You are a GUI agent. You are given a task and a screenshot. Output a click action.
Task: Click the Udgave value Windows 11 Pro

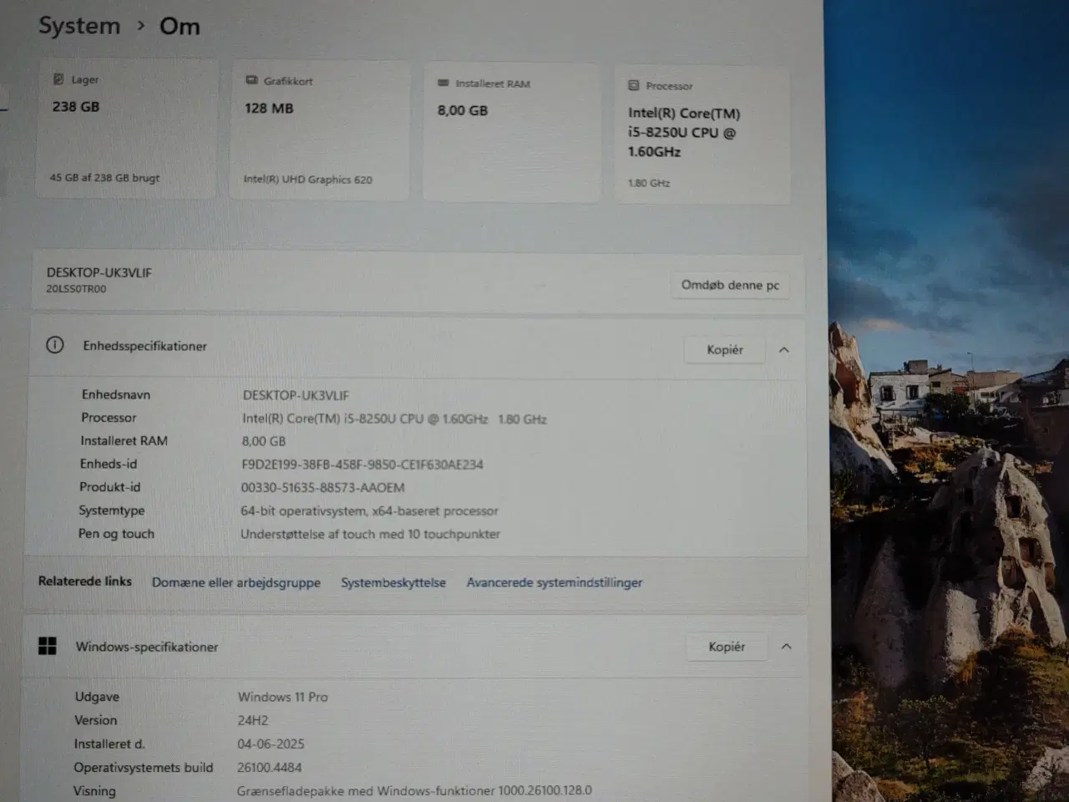tap(283, 697)
